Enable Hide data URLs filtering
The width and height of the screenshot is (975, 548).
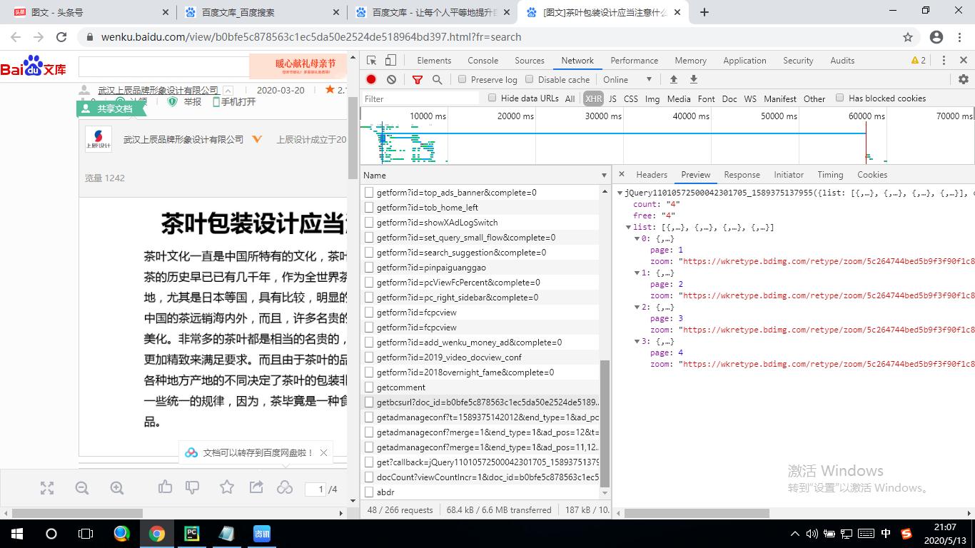[492, 98]
